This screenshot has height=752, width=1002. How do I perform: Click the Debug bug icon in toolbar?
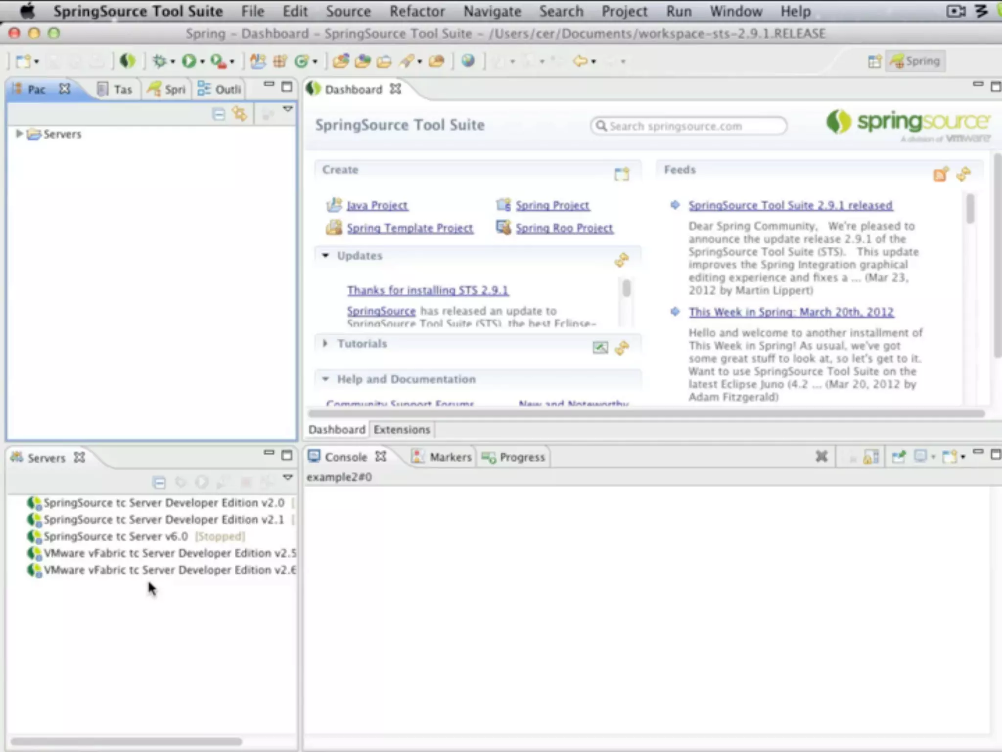coord(159,61)
